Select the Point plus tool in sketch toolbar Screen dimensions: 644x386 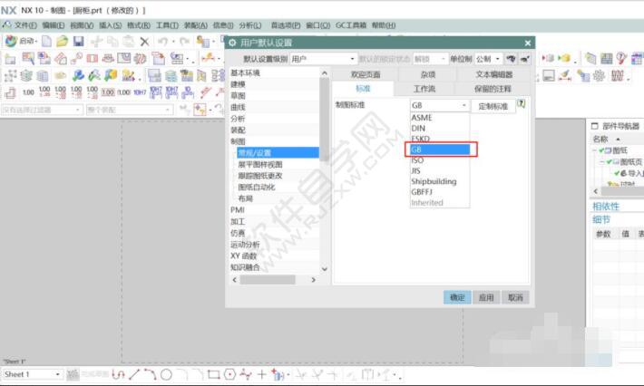[261, 374]
